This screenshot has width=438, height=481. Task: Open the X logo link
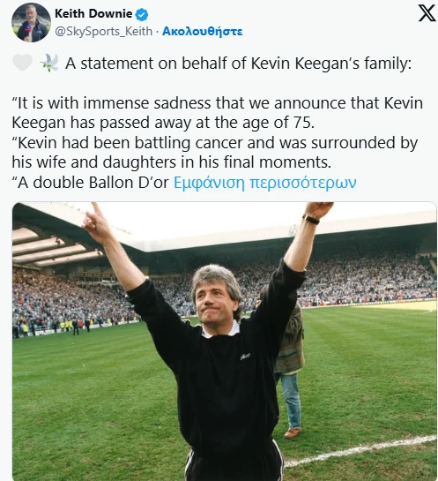click(427, 13)
